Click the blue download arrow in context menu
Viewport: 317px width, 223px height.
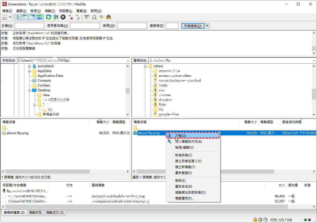170,136
